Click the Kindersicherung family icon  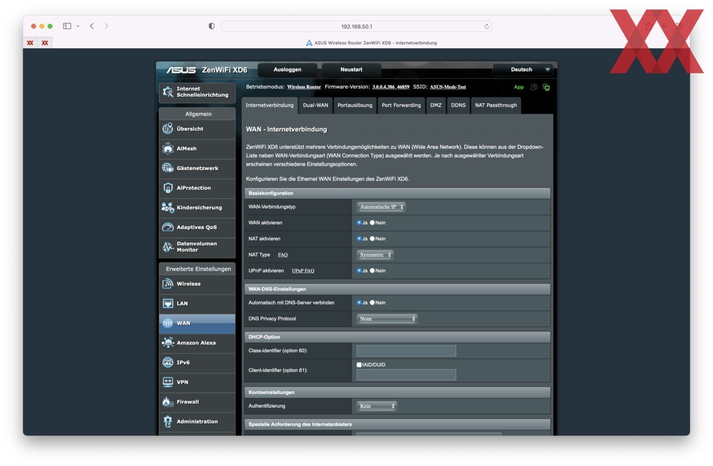pyautogui.click(x=168, y=208)
